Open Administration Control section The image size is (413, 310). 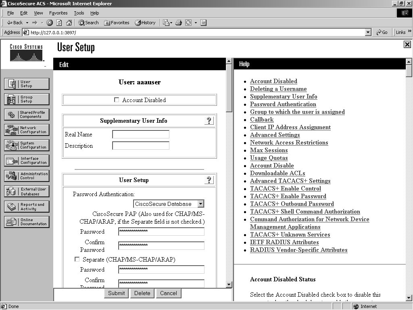coord(27,176)
